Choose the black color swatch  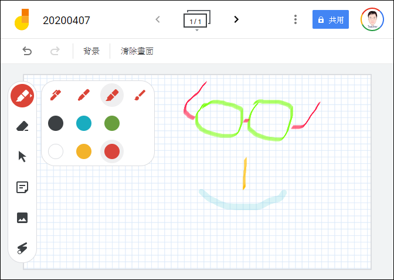pyautogui.click(x=56, y=123)
